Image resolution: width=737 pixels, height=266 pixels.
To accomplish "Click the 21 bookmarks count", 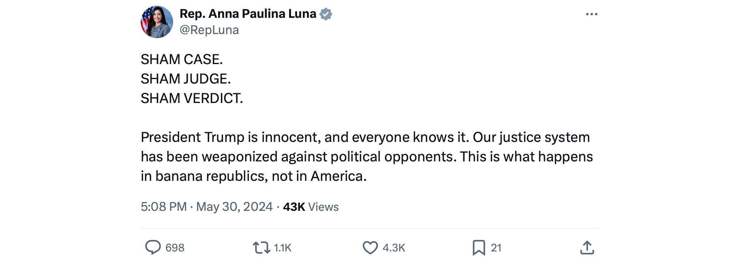I will 496,248.
